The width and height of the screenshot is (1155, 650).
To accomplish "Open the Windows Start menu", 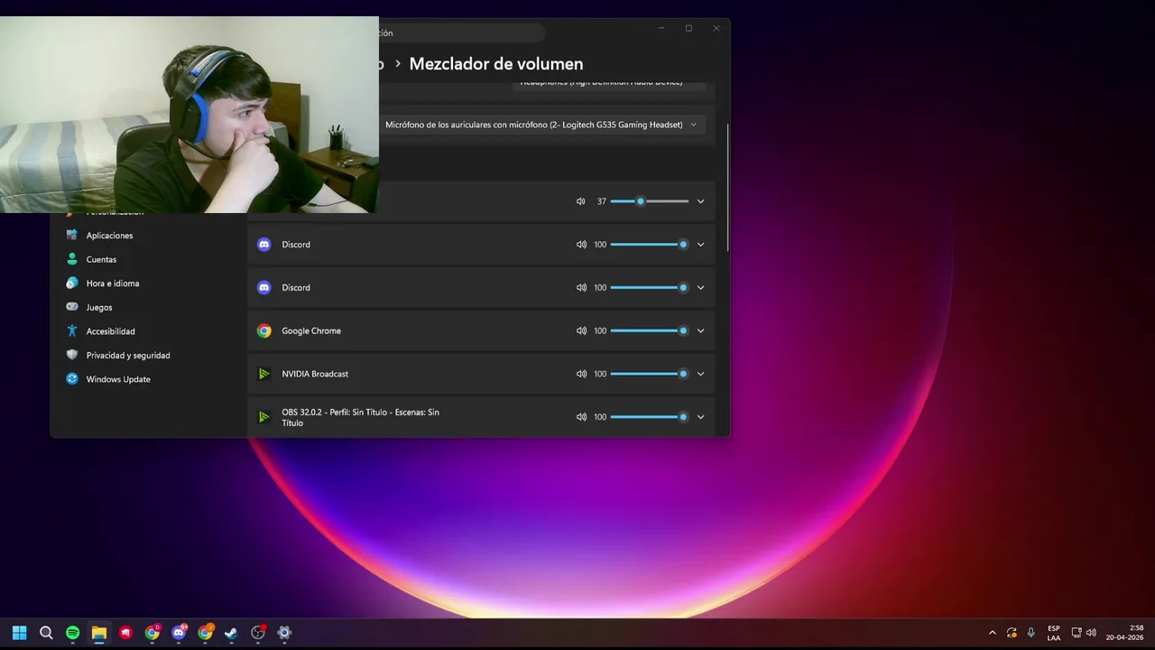I will [x=20, y=633].
